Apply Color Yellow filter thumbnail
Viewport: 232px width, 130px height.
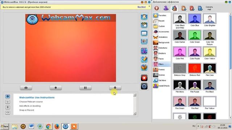[210, 52]
